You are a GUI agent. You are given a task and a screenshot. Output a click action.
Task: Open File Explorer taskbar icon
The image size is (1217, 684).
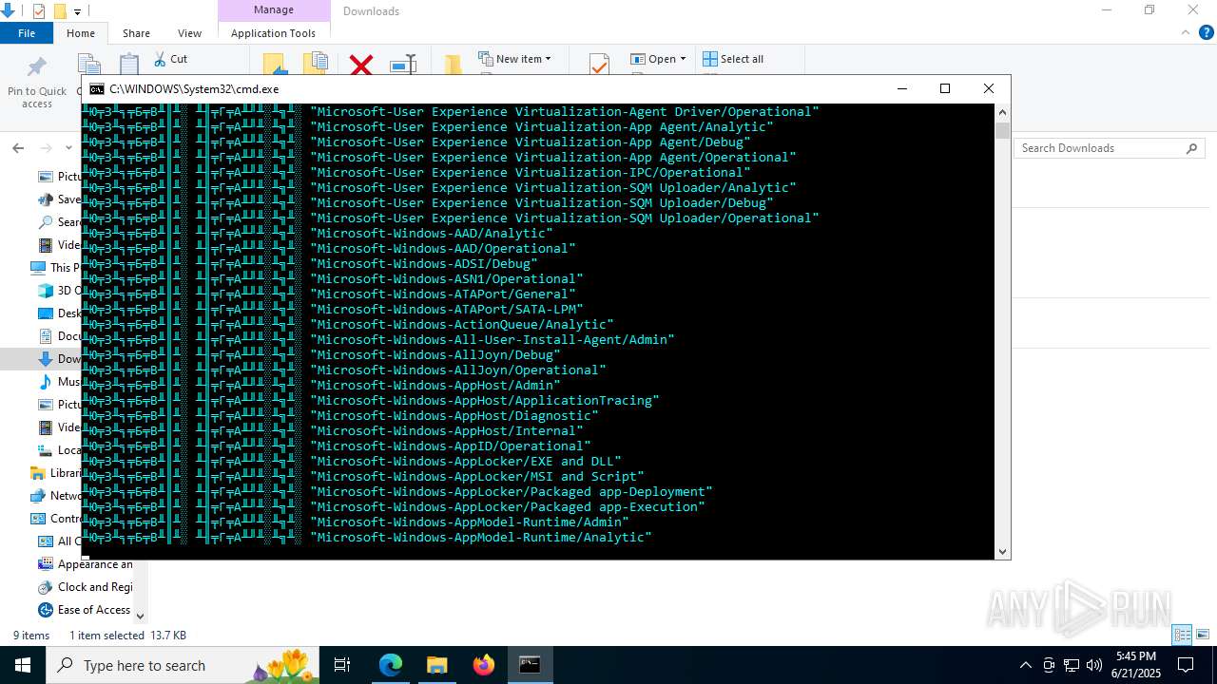pyautogui.click(x=436, y=665)
